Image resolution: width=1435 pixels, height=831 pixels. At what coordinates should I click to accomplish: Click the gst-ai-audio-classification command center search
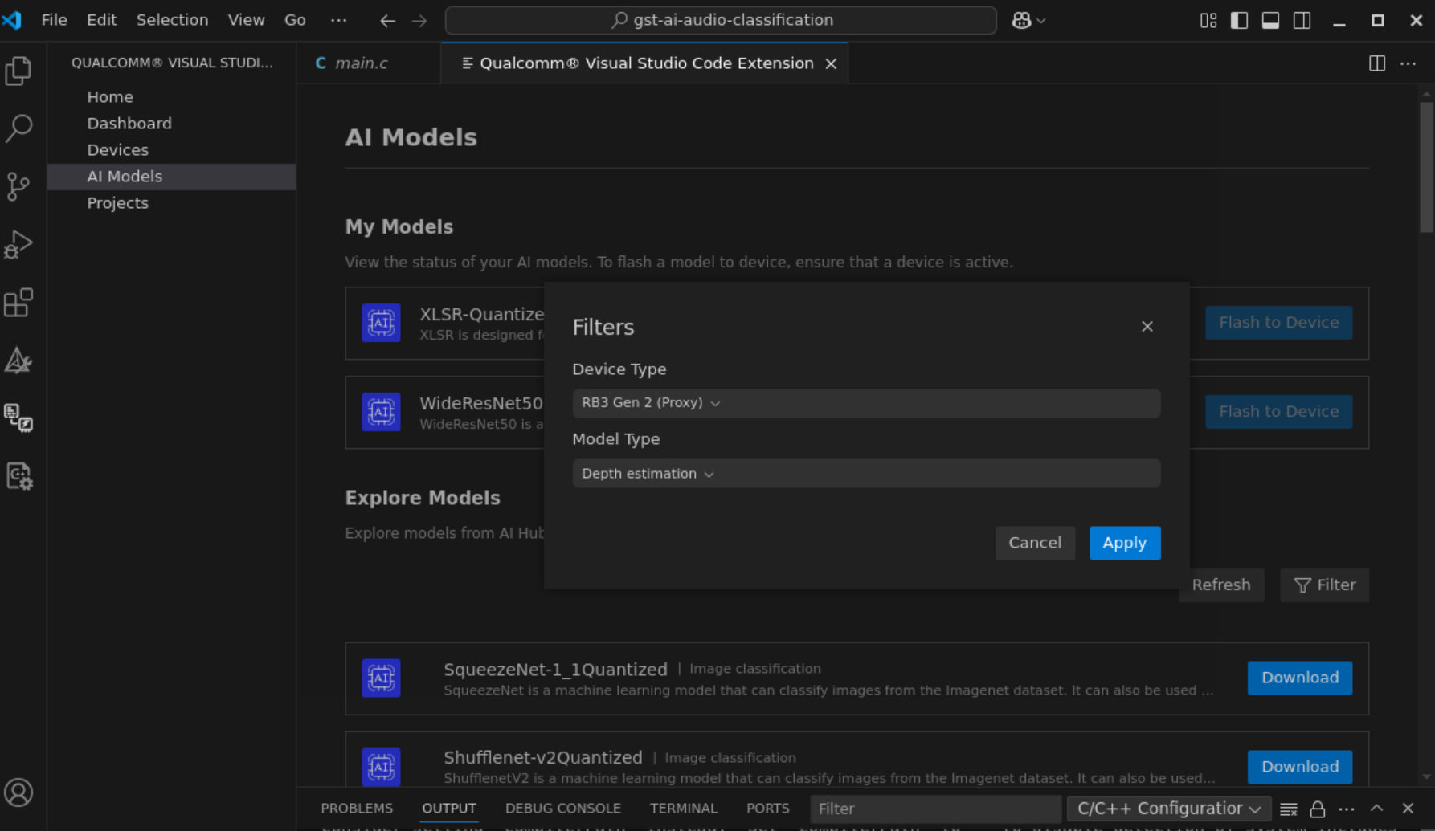(721, 21)
